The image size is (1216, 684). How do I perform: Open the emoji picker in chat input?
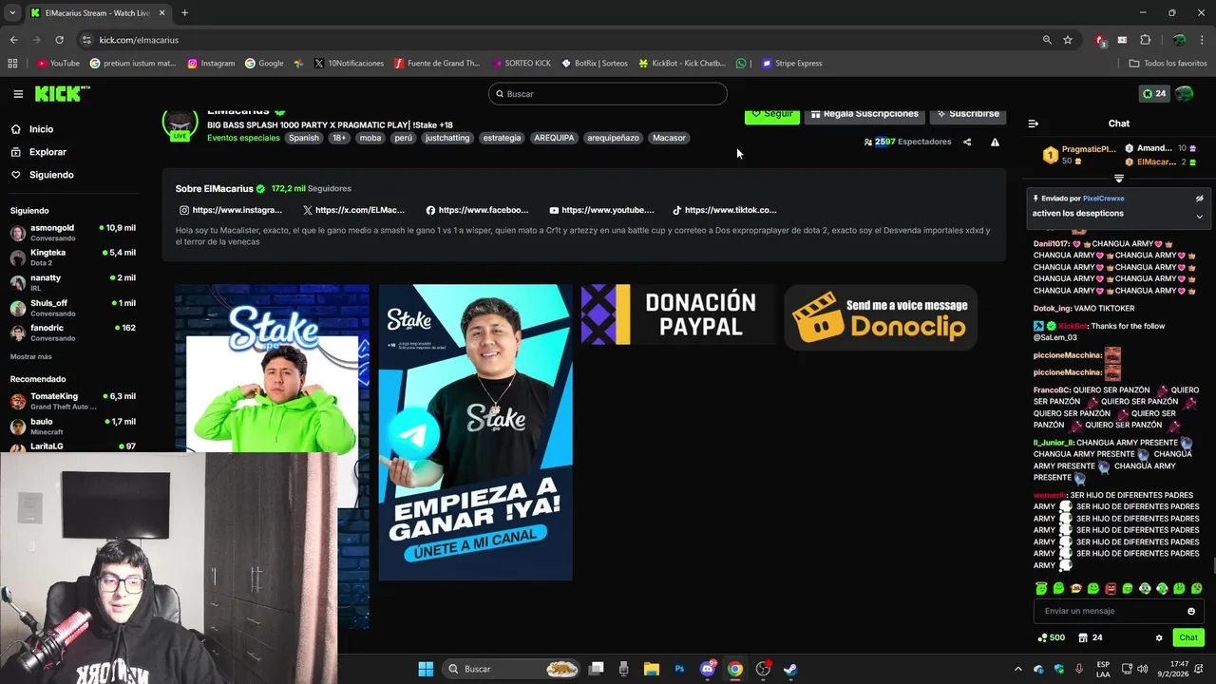tap(1191, 611)
